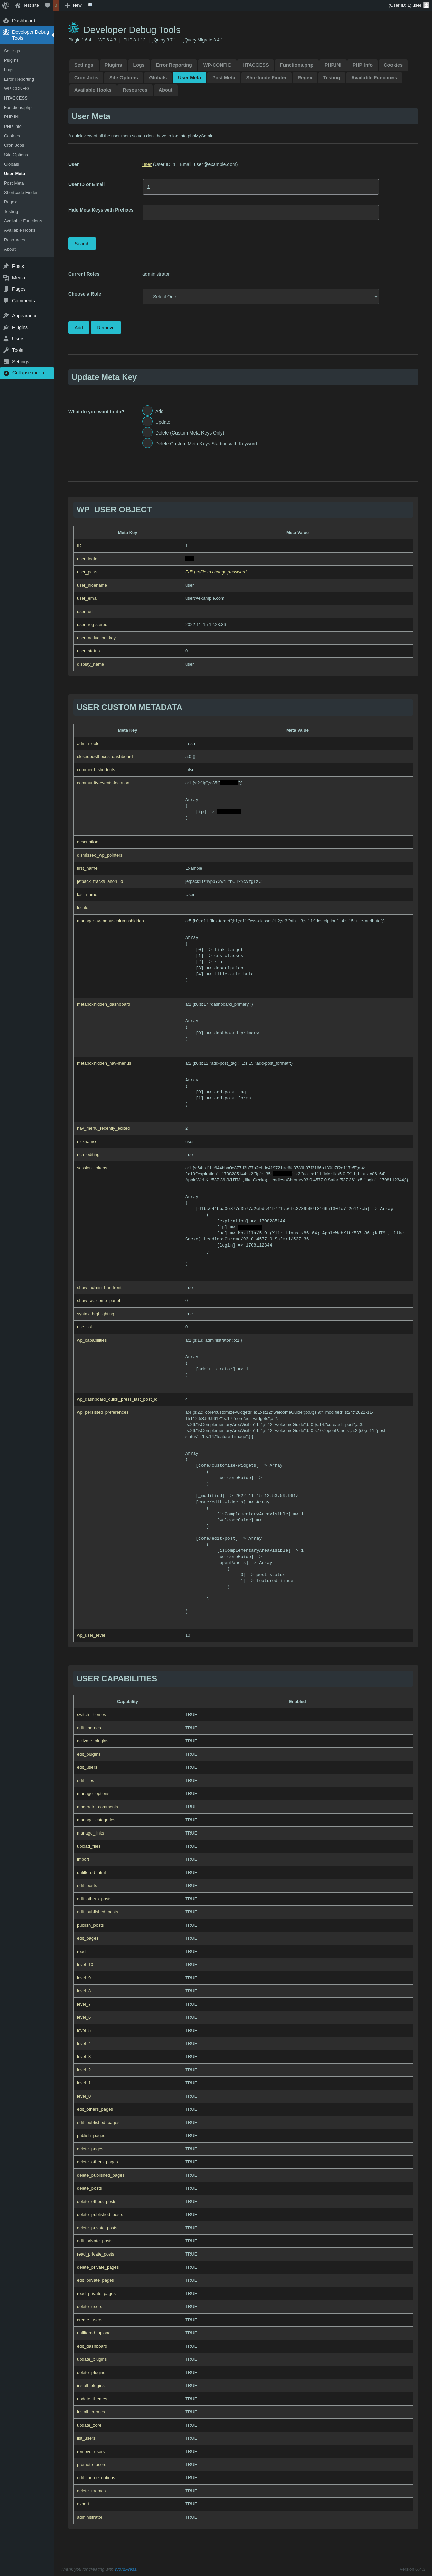Open Posts from the sidebar
432x2576 pixels.
17,266
